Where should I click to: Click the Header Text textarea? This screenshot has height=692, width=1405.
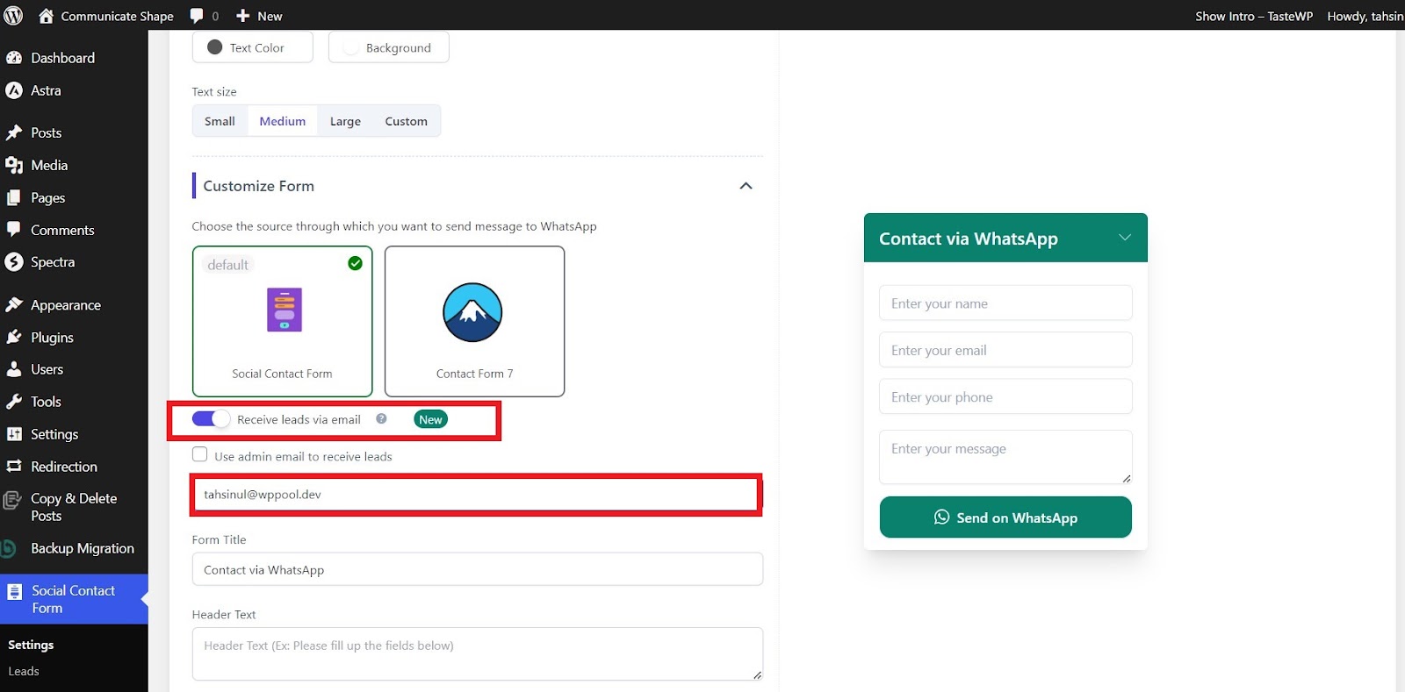tap(477, 653)
